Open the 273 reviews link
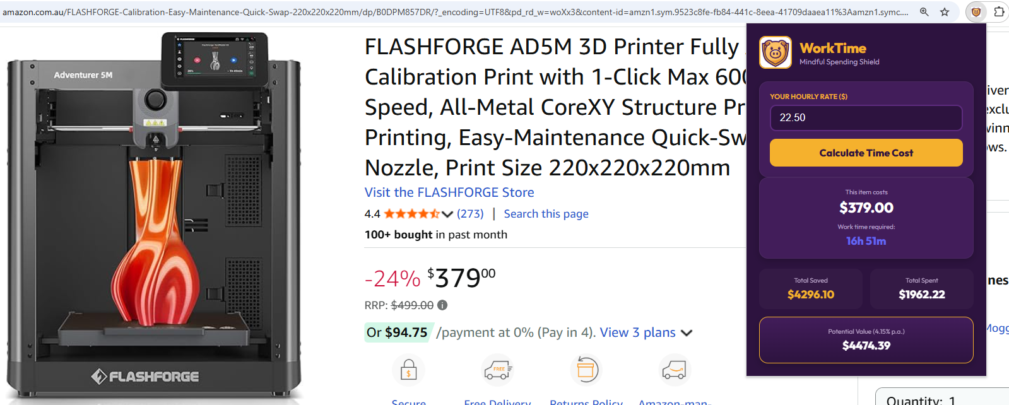 470,214
